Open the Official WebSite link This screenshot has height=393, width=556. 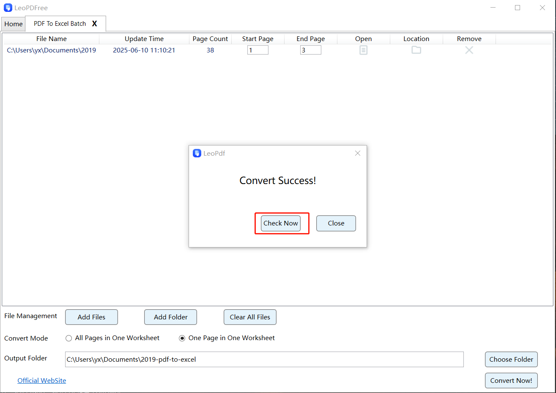(41, 380)
